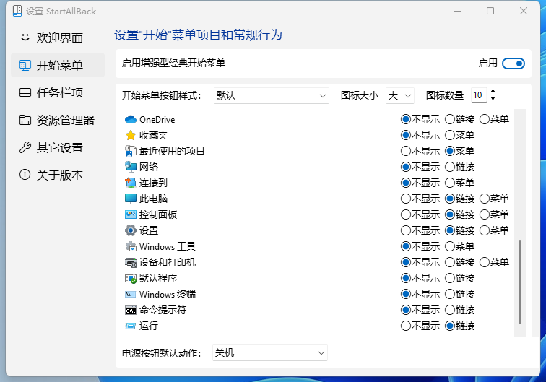This screenshot has width=546, height=382.
Task: Maximize the StartAllBack window
Action: (x=490, y=11)
